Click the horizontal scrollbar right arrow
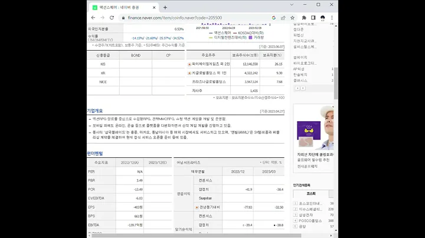Viewport: 425px width, 238px height. 331,236
